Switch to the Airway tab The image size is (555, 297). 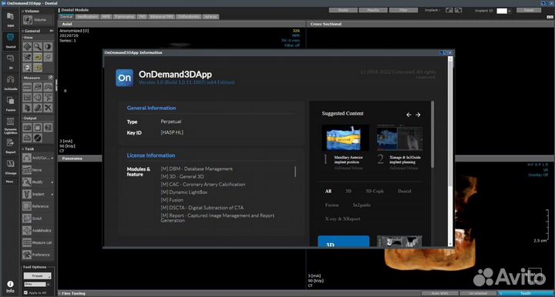coord(210,17)
